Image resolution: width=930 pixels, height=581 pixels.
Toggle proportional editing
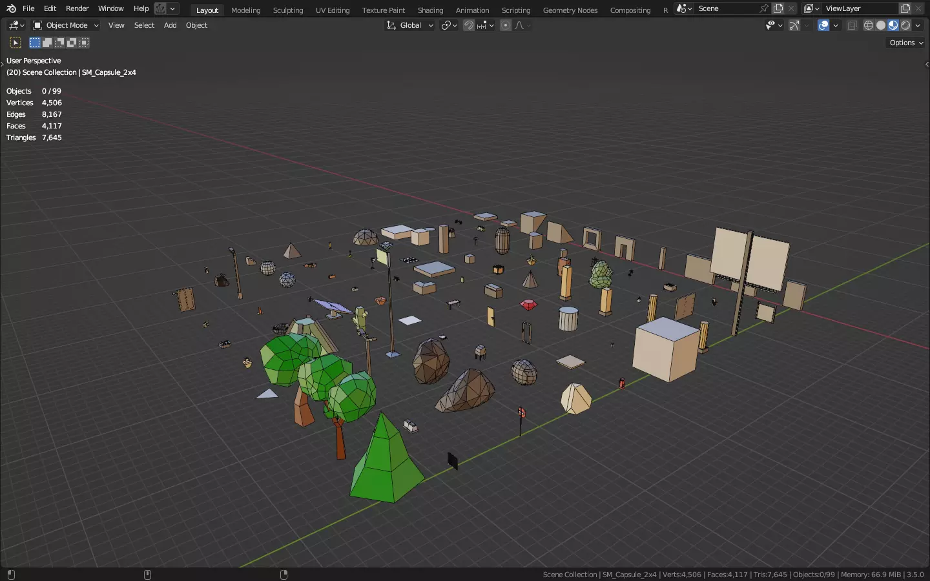click(506, 25)
